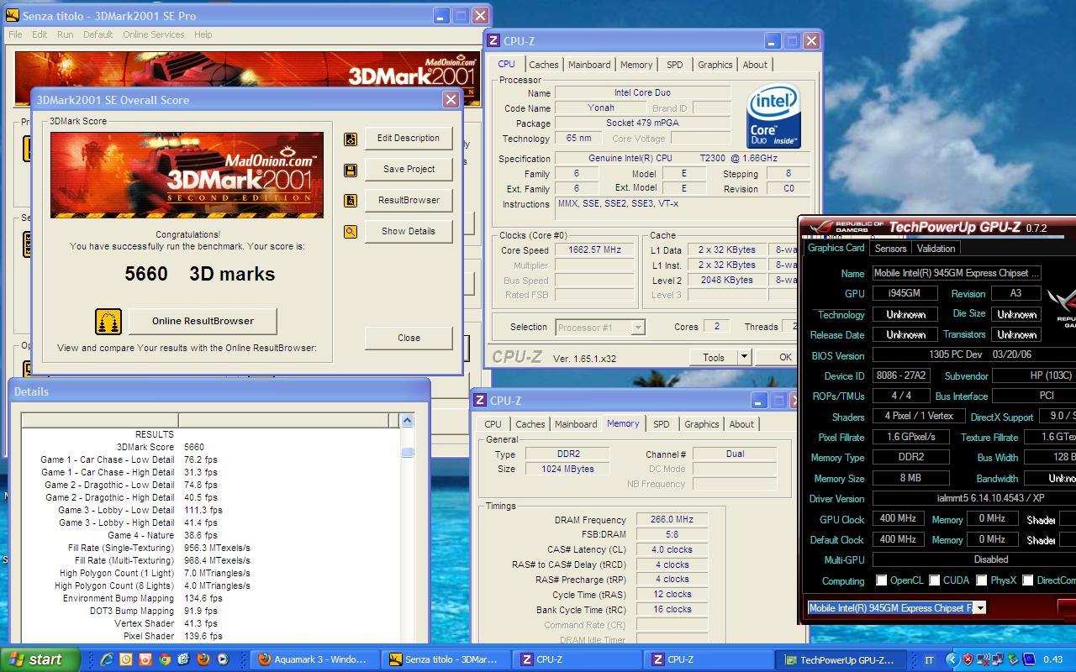Click the network connection computers tray icon

point(998,659)
